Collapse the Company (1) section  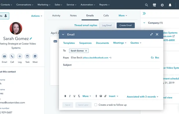[144, 23]
